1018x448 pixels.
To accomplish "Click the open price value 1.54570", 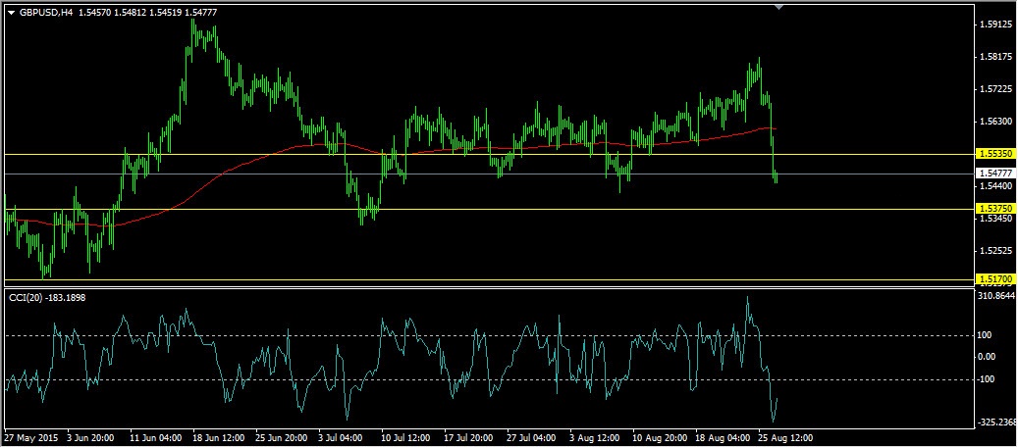I will tap(94, 12).
